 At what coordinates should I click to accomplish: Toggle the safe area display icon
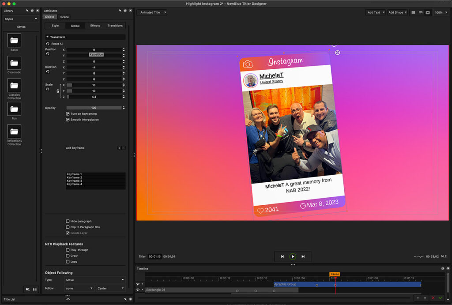[428, 12]
